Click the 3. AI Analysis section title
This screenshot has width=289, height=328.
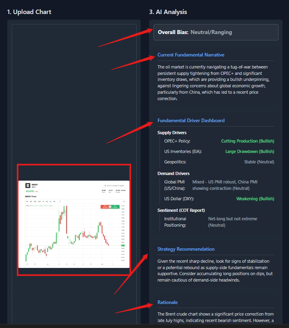click(168, 12)
